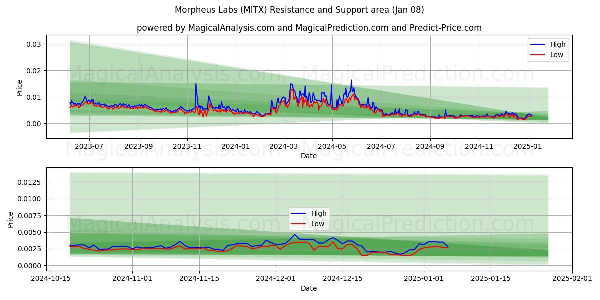Click the '0.00' y-axis label on top chart

point(33,124)
